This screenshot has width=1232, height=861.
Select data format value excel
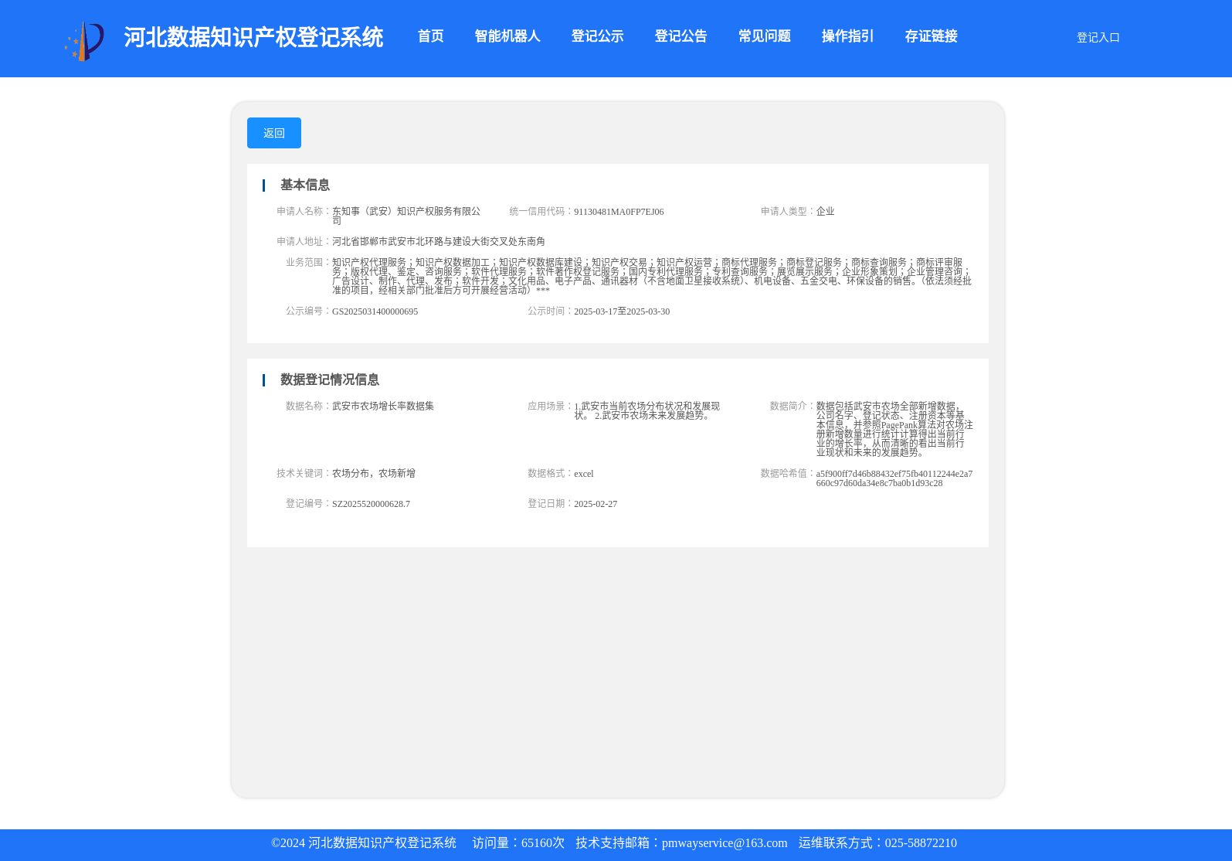[x=583, y=474]
